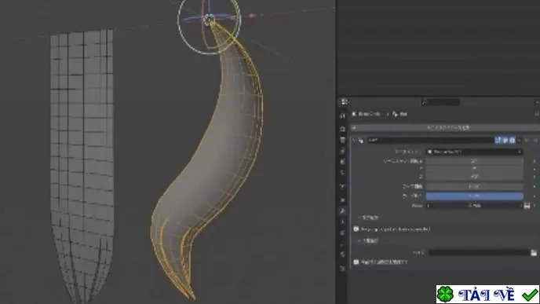This screenshot has width=540, height=304.
Task: Open the Scene properties tab
Action: (342, 162)
